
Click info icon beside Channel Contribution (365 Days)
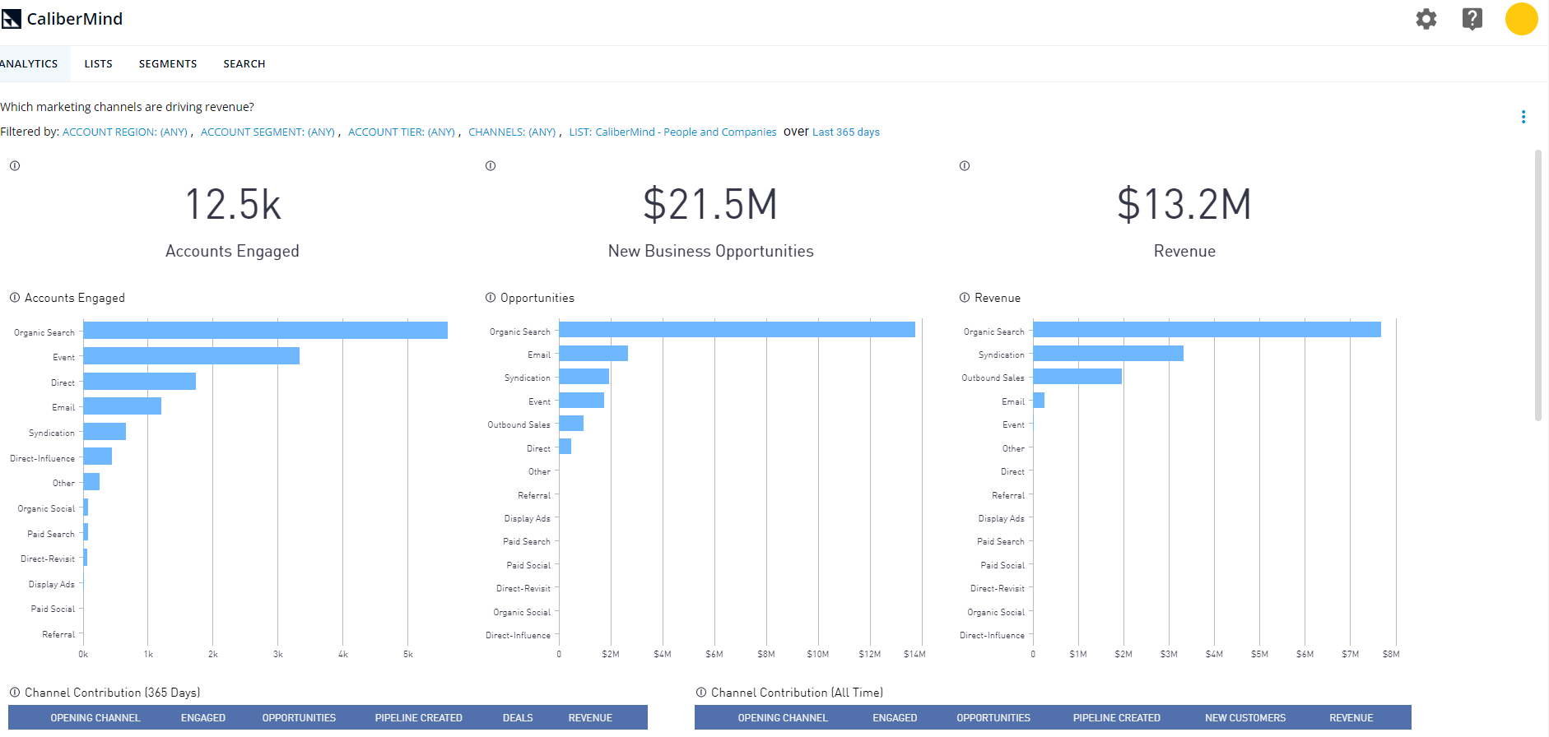coord(15,693)
